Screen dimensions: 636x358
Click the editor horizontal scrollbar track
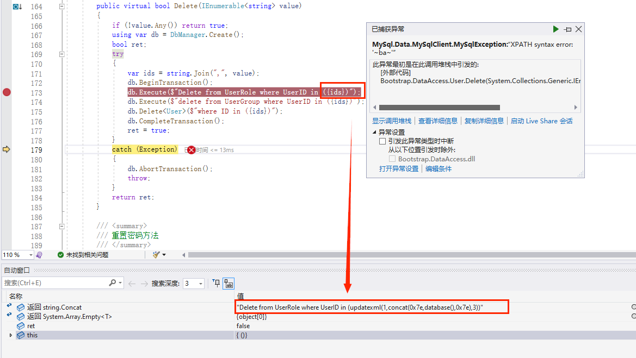click(412, 255)
